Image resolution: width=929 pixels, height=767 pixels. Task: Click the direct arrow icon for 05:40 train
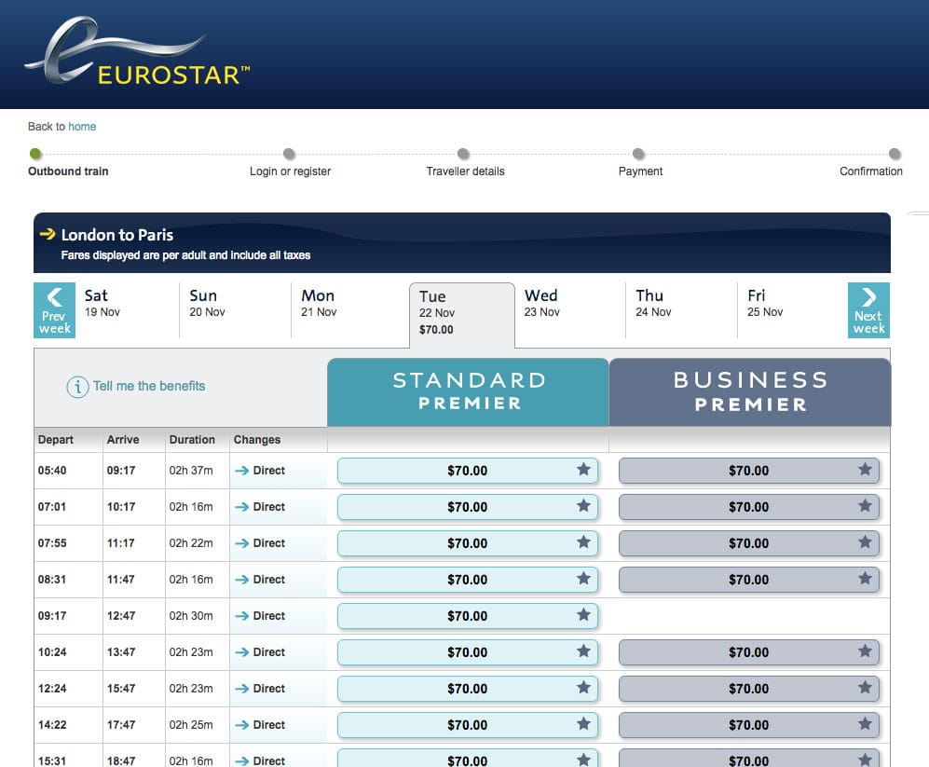click(x=241, y=471)
